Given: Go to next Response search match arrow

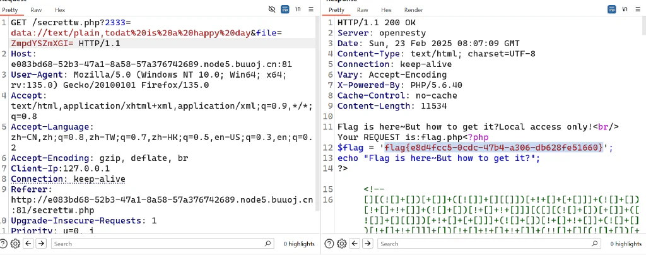Looking at the screenshot, I should tap(367, 244).
